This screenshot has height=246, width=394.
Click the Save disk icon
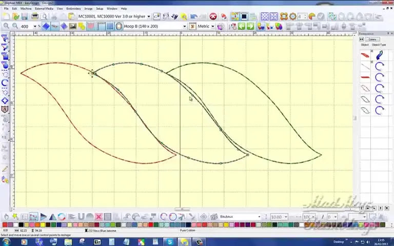pos(25,16)
